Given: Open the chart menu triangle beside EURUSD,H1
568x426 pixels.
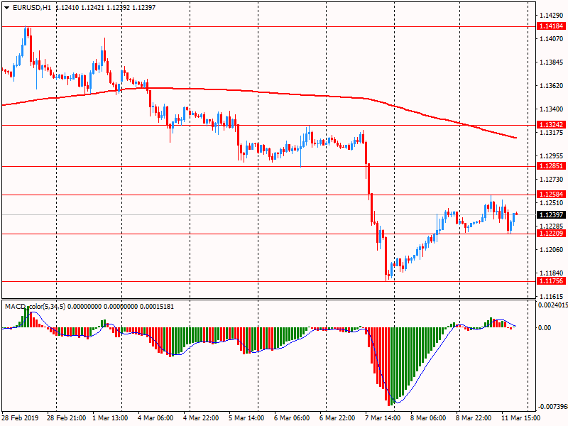Looking at the screenshot, I should 7,8.
